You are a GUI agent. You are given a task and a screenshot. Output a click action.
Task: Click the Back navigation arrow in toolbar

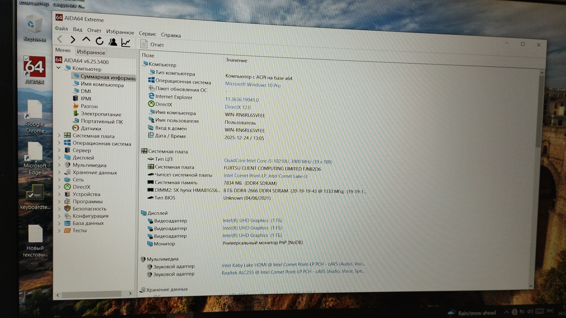[60, 39]
